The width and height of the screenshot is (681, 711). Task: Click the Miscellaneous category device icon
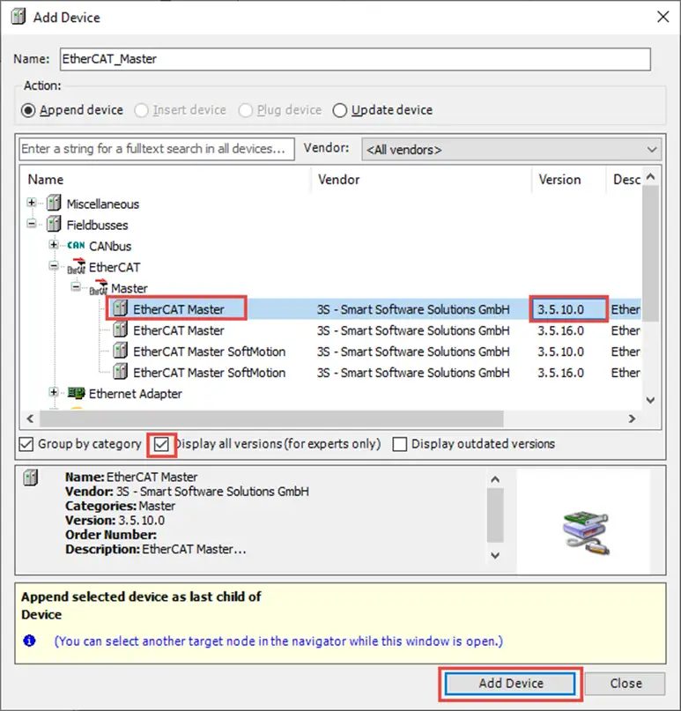coord(54,204)
